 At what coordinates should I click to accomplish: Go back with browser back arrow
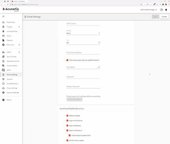(x=2, y=4)
